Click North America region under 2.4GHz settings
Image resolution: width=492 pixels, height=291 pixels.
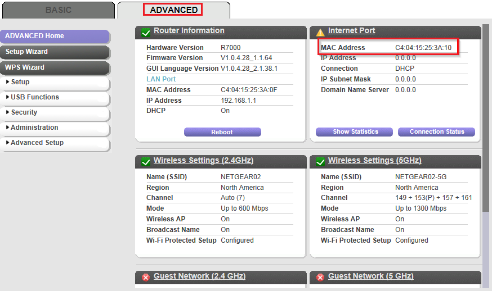point(242,188)
